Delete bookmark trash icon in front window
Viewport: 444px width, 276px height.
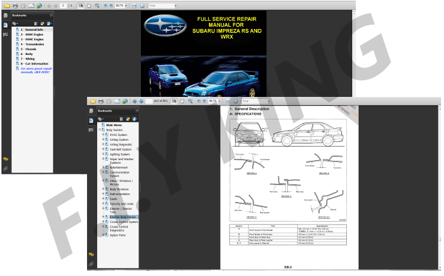pyautogui.click(x=121, y=119)
